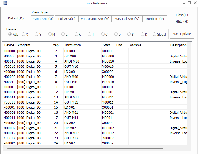Screen dimensions: 198x155
Task: Click the Close(C) button
Action: click(x=182, y=15)
